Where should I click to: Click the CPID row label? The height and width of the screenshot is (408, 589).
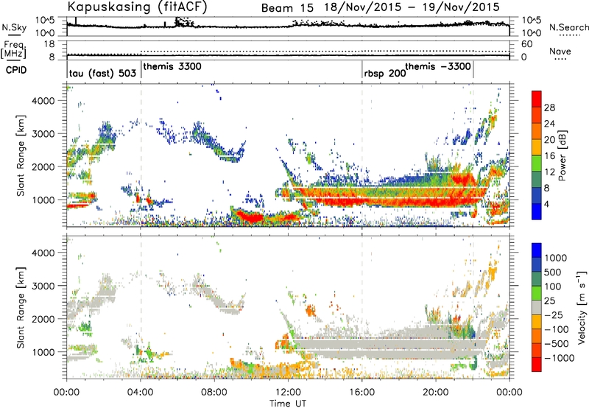click(16, 70)
